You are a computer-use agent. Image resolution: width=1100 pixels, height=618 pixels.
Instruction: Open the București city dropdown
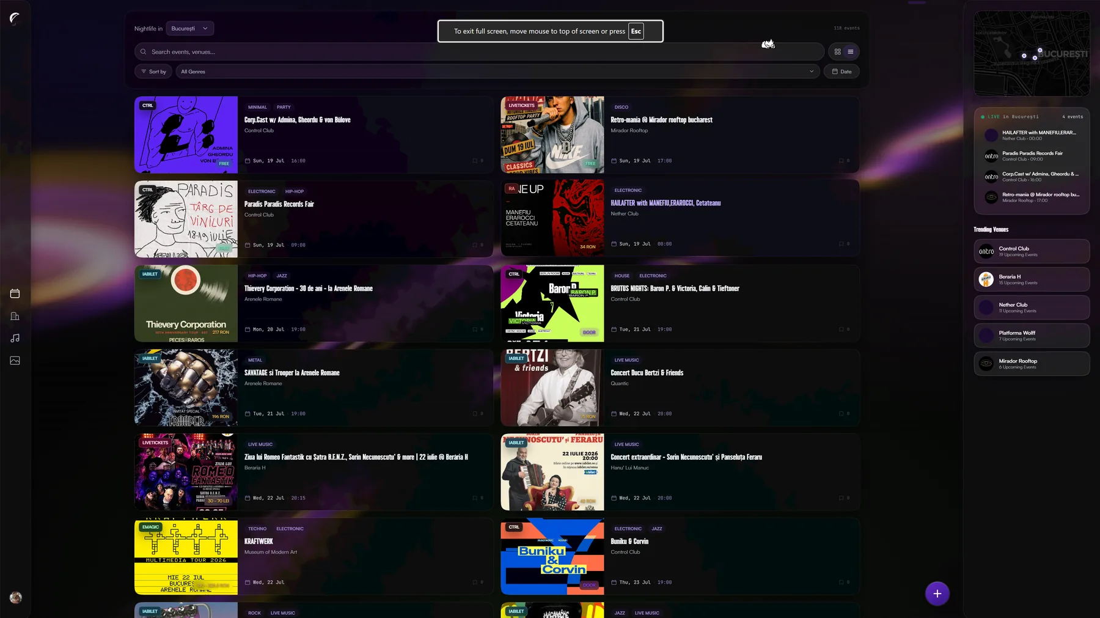pyautogui.click(x=190, y=29)
